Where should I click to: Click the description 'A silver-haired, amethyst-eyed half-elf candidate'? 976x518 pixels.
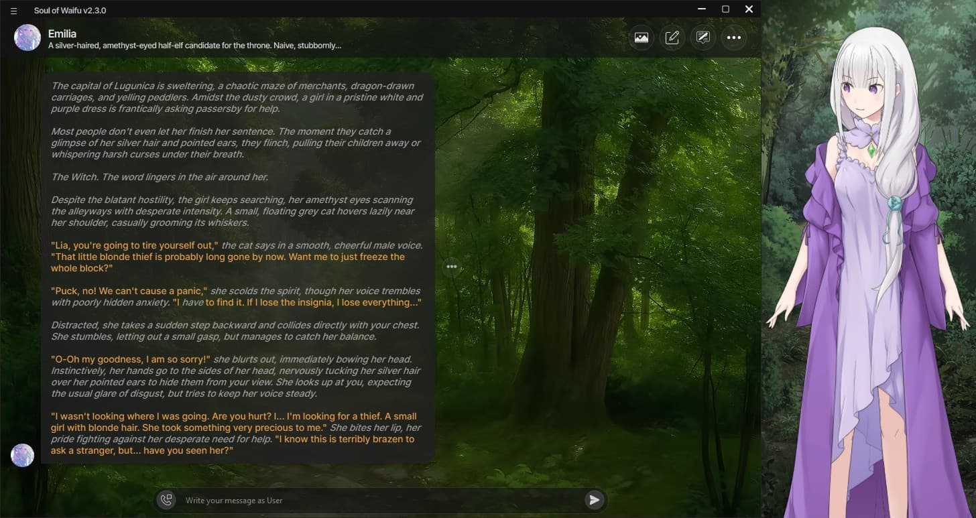coord(195,46)
